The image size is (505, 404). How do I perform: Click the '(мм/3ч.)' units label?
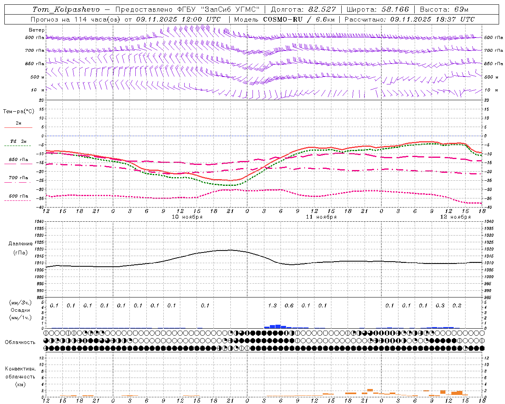pyautogui.click(x=21, y=303)
